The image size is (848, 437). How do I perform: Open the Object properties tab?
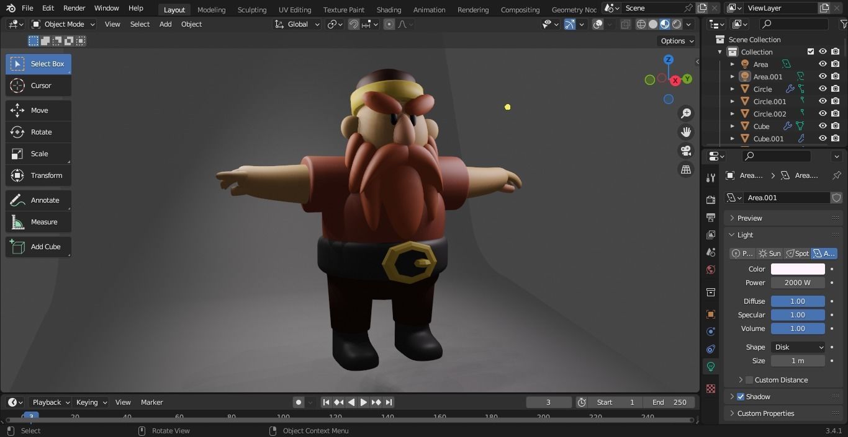(711, 314)
